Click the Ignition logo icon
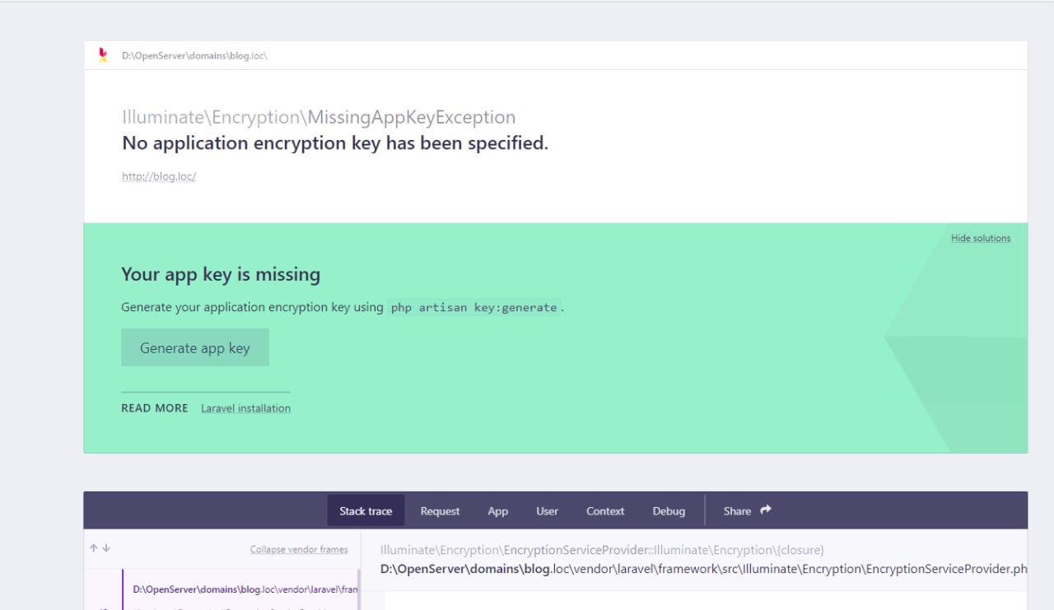 [x=103, y=55]
